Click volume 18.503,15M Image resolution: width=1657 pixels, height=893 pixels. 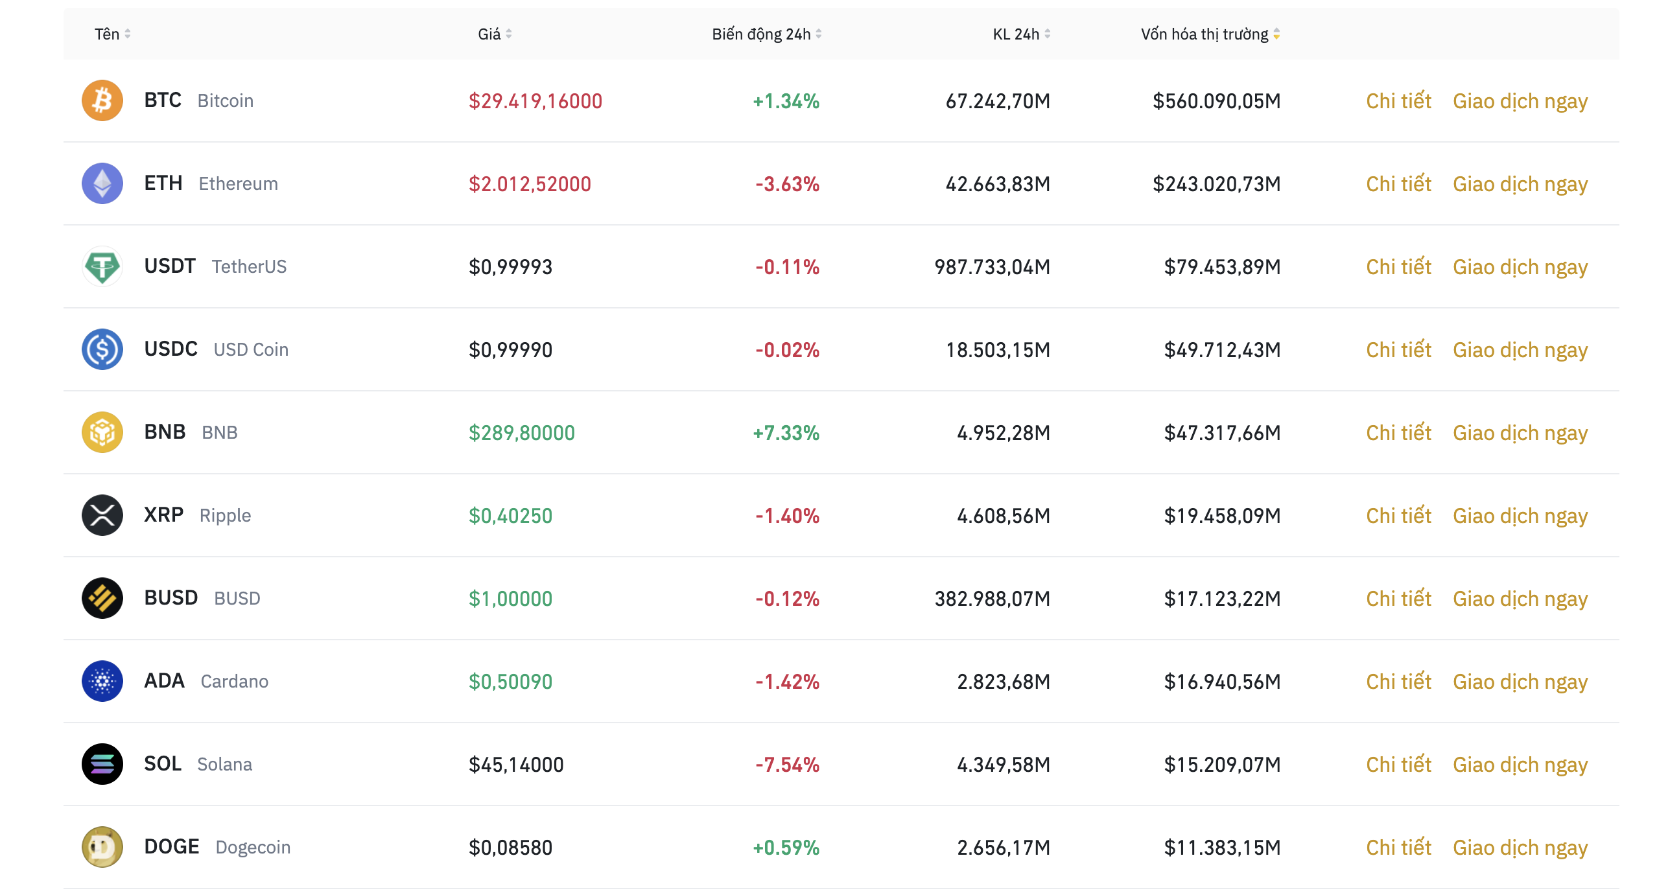click(x=998, y=350)
